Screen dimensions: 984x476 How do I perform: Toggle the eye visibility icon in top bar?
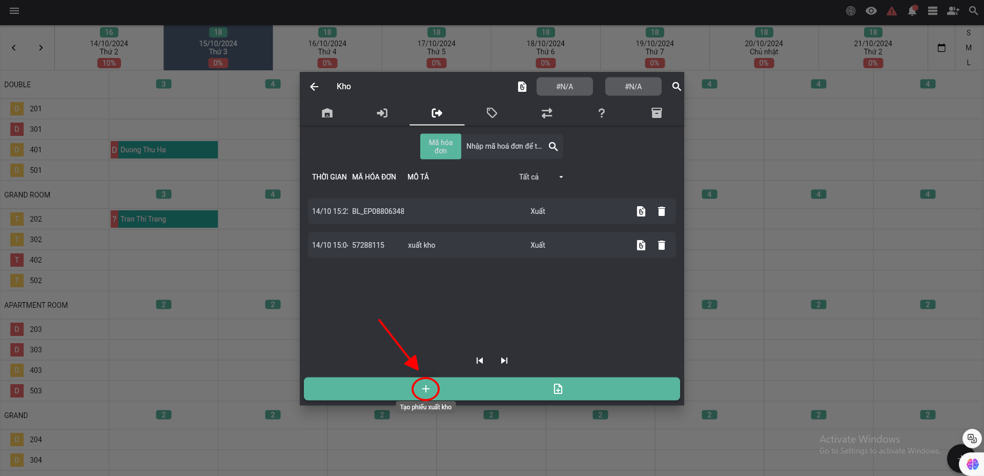871,11
